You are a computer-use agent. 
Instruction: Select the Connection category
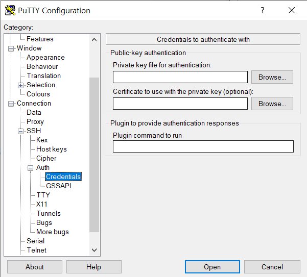tap(34, 103)
